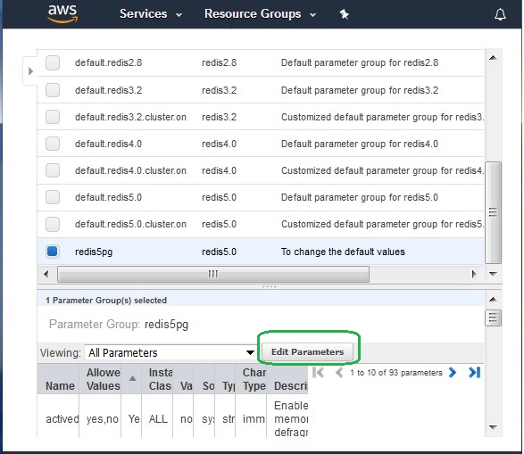Sort by Allowed Values column arrow
The image size is (524, 454).
pos(133,378)
